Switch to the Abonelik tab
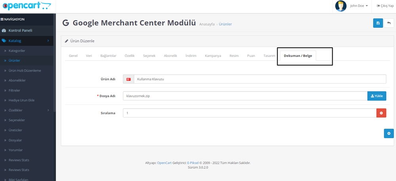This screenshot has height=181, width=396. (x=170, y=56)
